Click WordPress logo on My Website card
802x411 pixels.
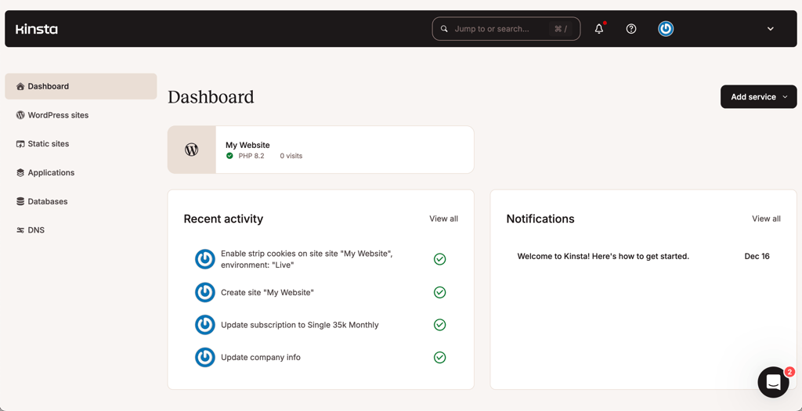[x=191, y=150]
